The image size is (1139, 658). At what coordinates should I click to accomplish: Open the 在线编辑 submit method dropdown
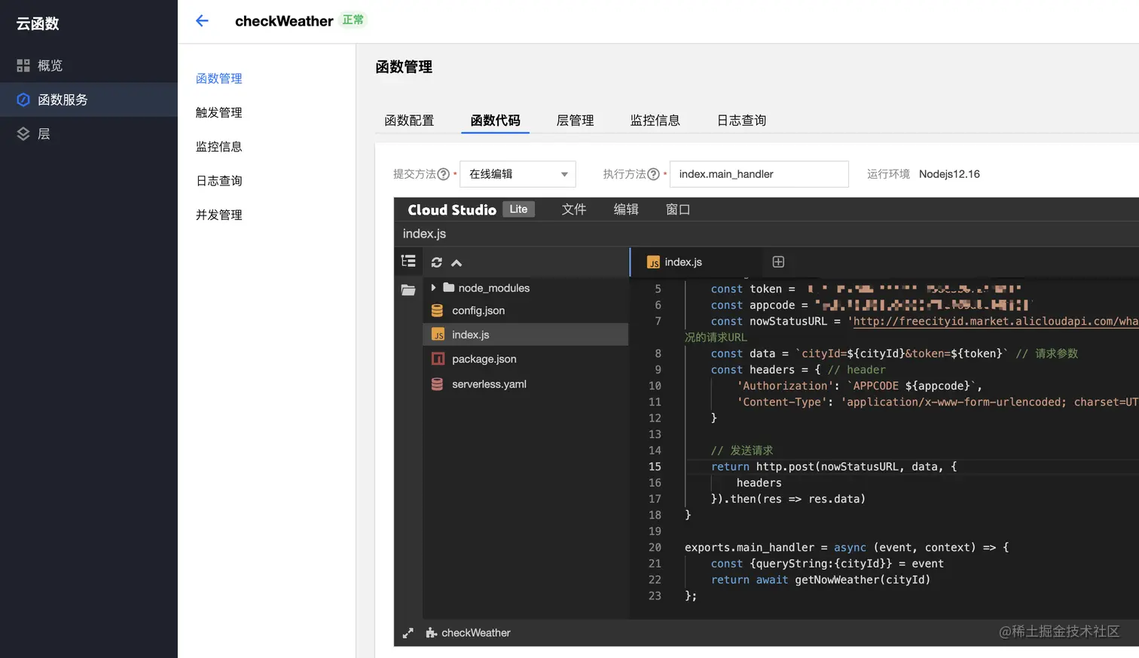[518, 174]
